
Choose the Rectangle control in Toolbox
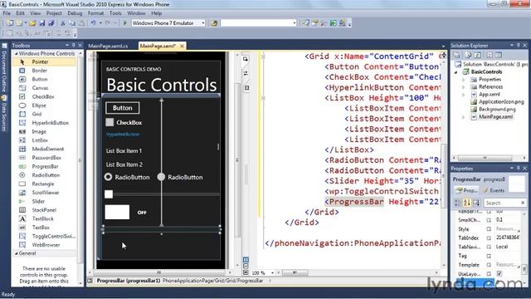(44, 184)
